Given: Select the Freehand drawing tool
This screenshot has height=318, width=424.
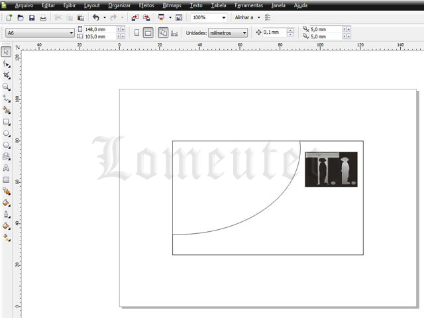Looking at the screenshot, I should [x=6, y=99].
